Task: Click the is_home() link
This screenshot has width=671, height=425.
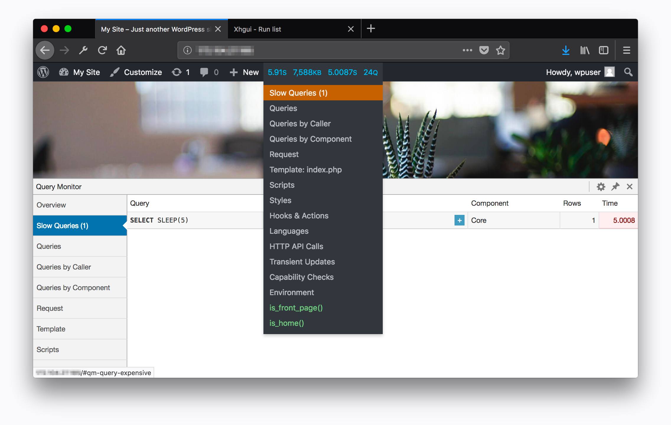Action: click(286, 323)
